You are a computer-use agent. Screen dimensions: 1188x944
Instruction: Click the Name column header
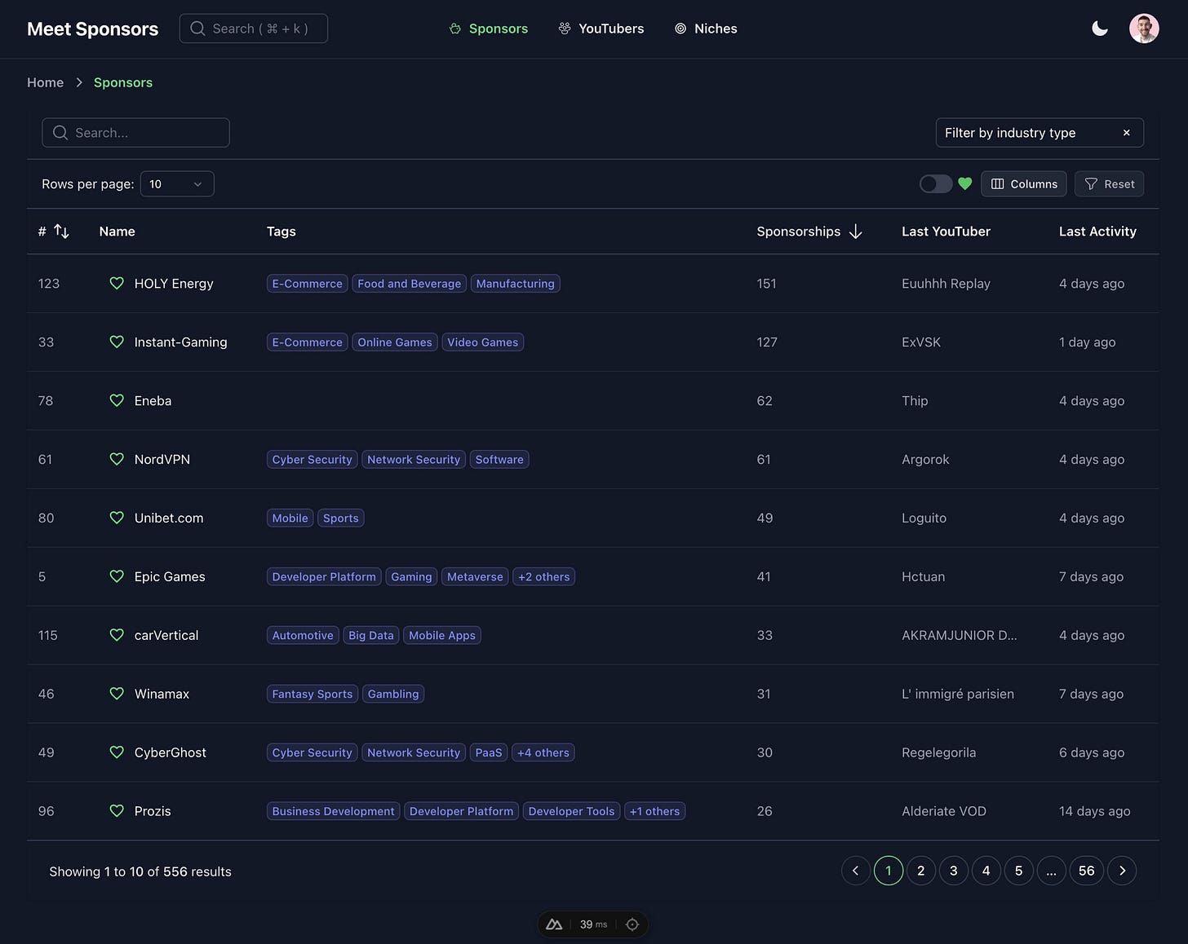tap(117, 232)
